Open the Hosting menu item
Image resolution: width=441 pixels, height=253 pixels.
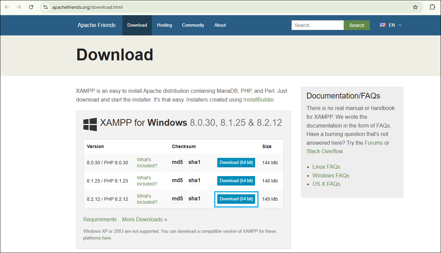[x=164, y=25]
